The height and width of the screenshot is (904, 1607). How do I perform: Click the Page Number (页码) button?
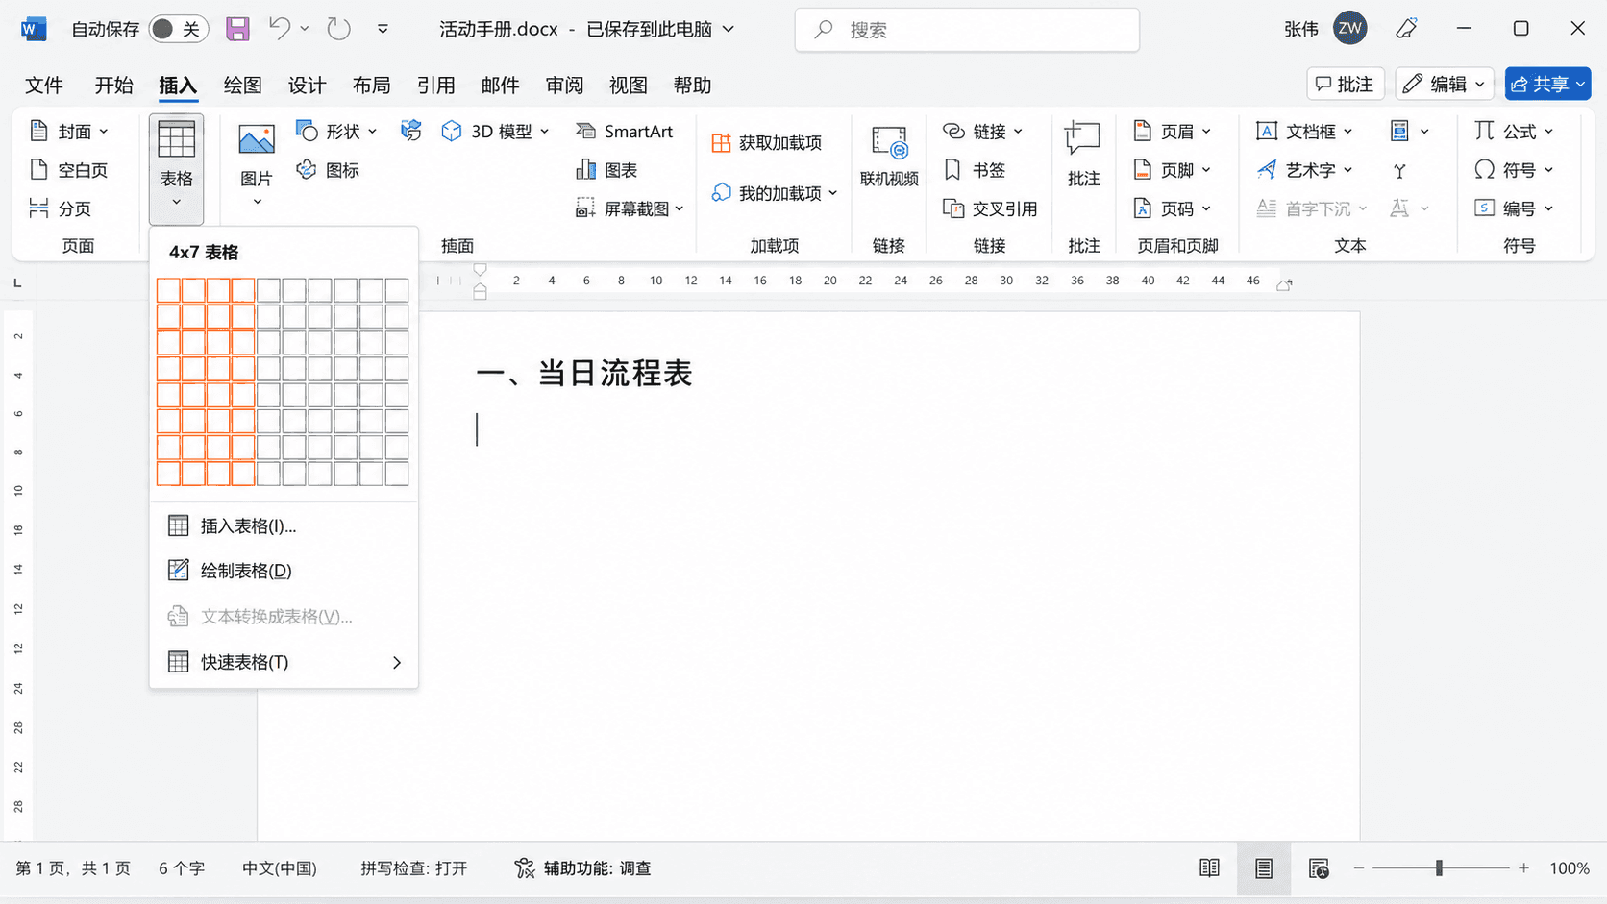[x=1173, y=208]
